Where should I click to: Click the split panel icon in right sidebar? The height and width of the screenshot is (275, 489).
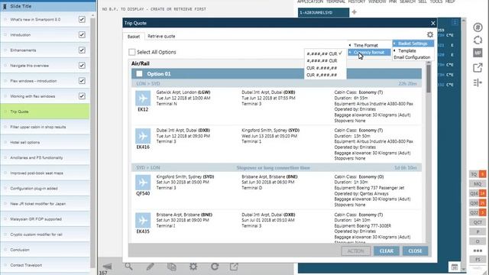click(478, 82)
